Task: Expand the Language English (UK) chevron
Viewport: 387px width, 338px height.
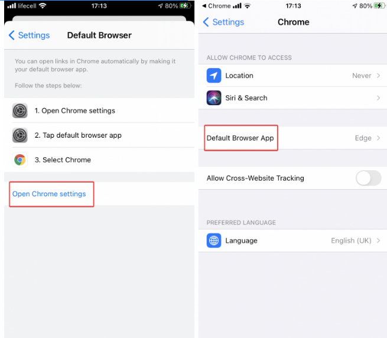Action: (x=379, y=240)
